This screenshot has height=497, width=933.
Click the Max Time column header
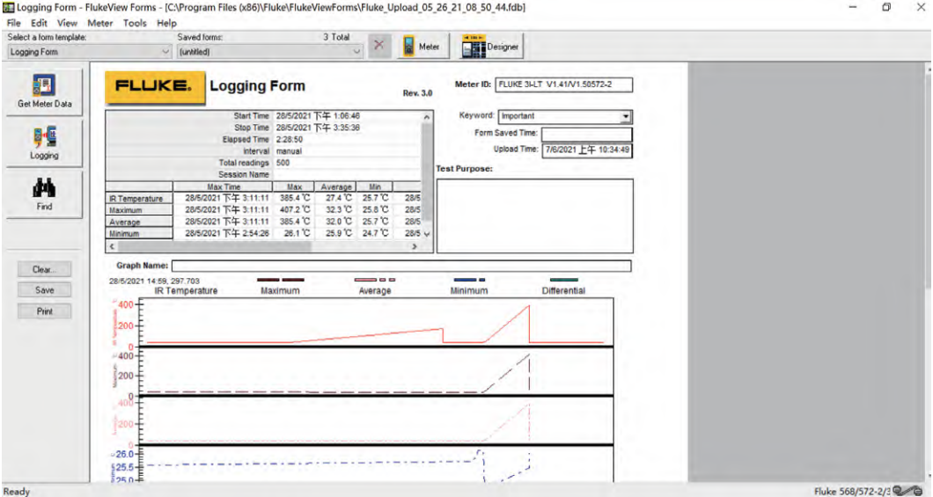(224, 186)
